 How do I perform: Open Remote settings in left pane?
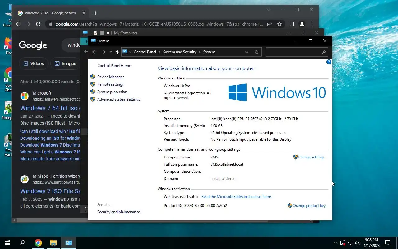(110, 84)
